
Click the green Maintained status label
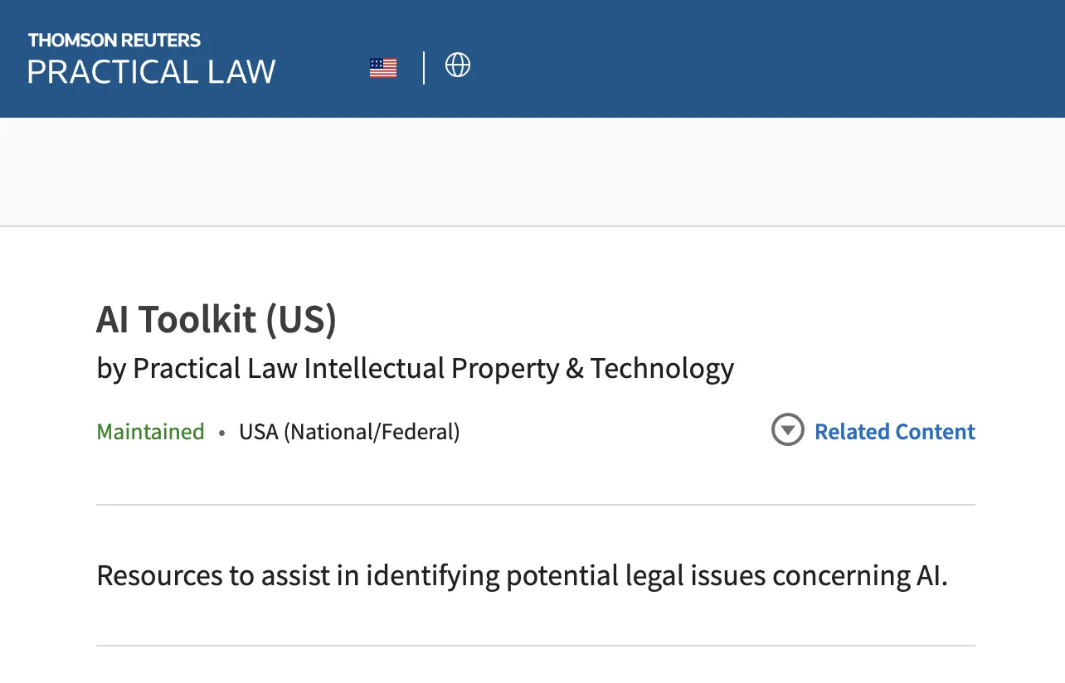[x=150, y=432]
